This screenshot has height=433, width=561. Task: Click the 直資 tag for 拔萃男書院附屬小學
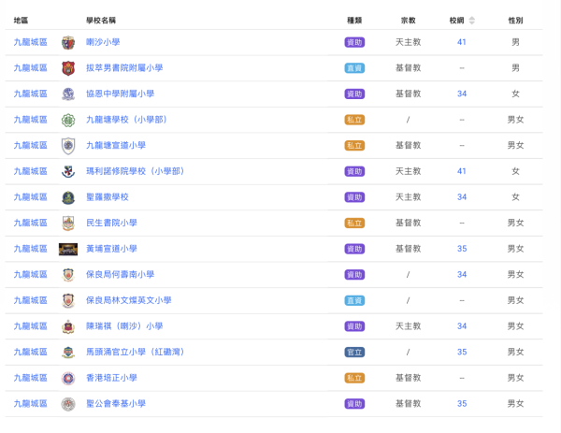(354, 68)
